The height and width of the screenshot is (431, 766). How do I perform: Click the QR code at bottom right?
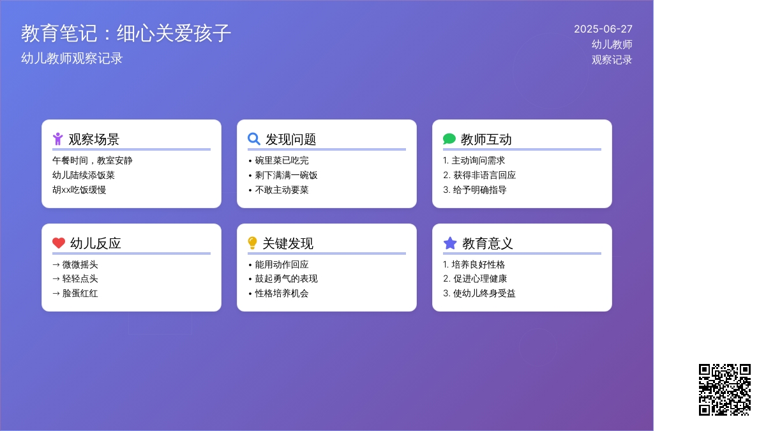coord(725,389)
